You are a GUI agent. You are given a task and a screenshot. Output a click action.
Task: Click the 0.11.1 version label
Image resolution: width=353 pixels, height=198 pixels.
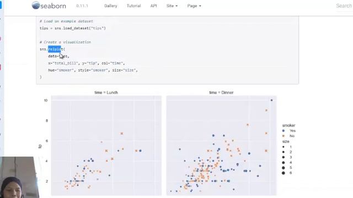pyautogui.click(x=82, y=6)
